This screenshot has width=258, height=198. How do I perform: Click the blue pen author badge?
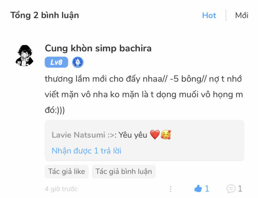[78, 62]
